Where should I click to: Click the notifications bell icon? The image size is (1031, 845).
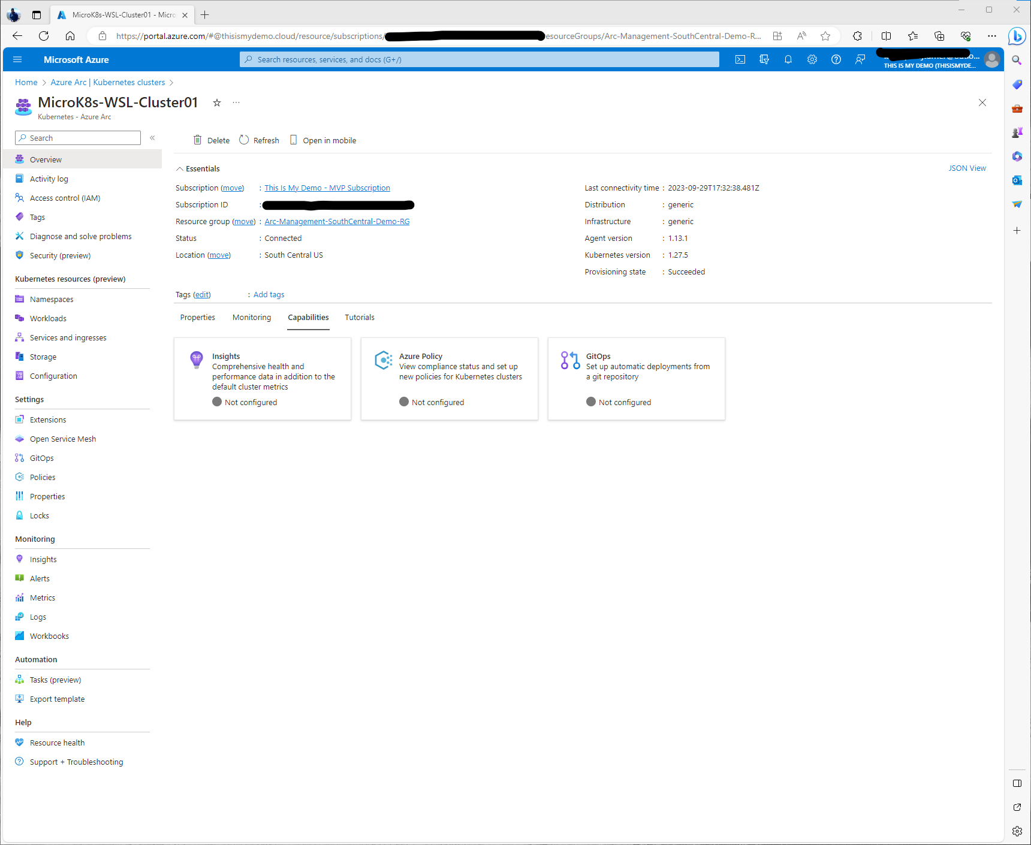click(788, 59)
